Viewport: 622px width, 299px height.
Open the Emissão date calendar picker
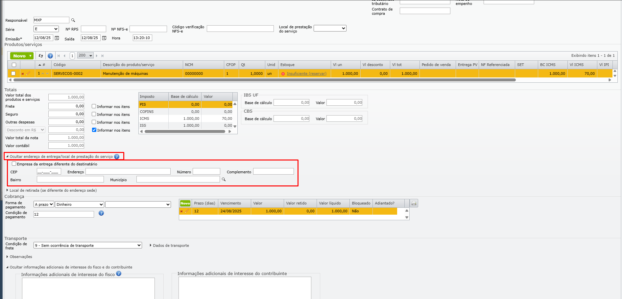pos(57,38)
